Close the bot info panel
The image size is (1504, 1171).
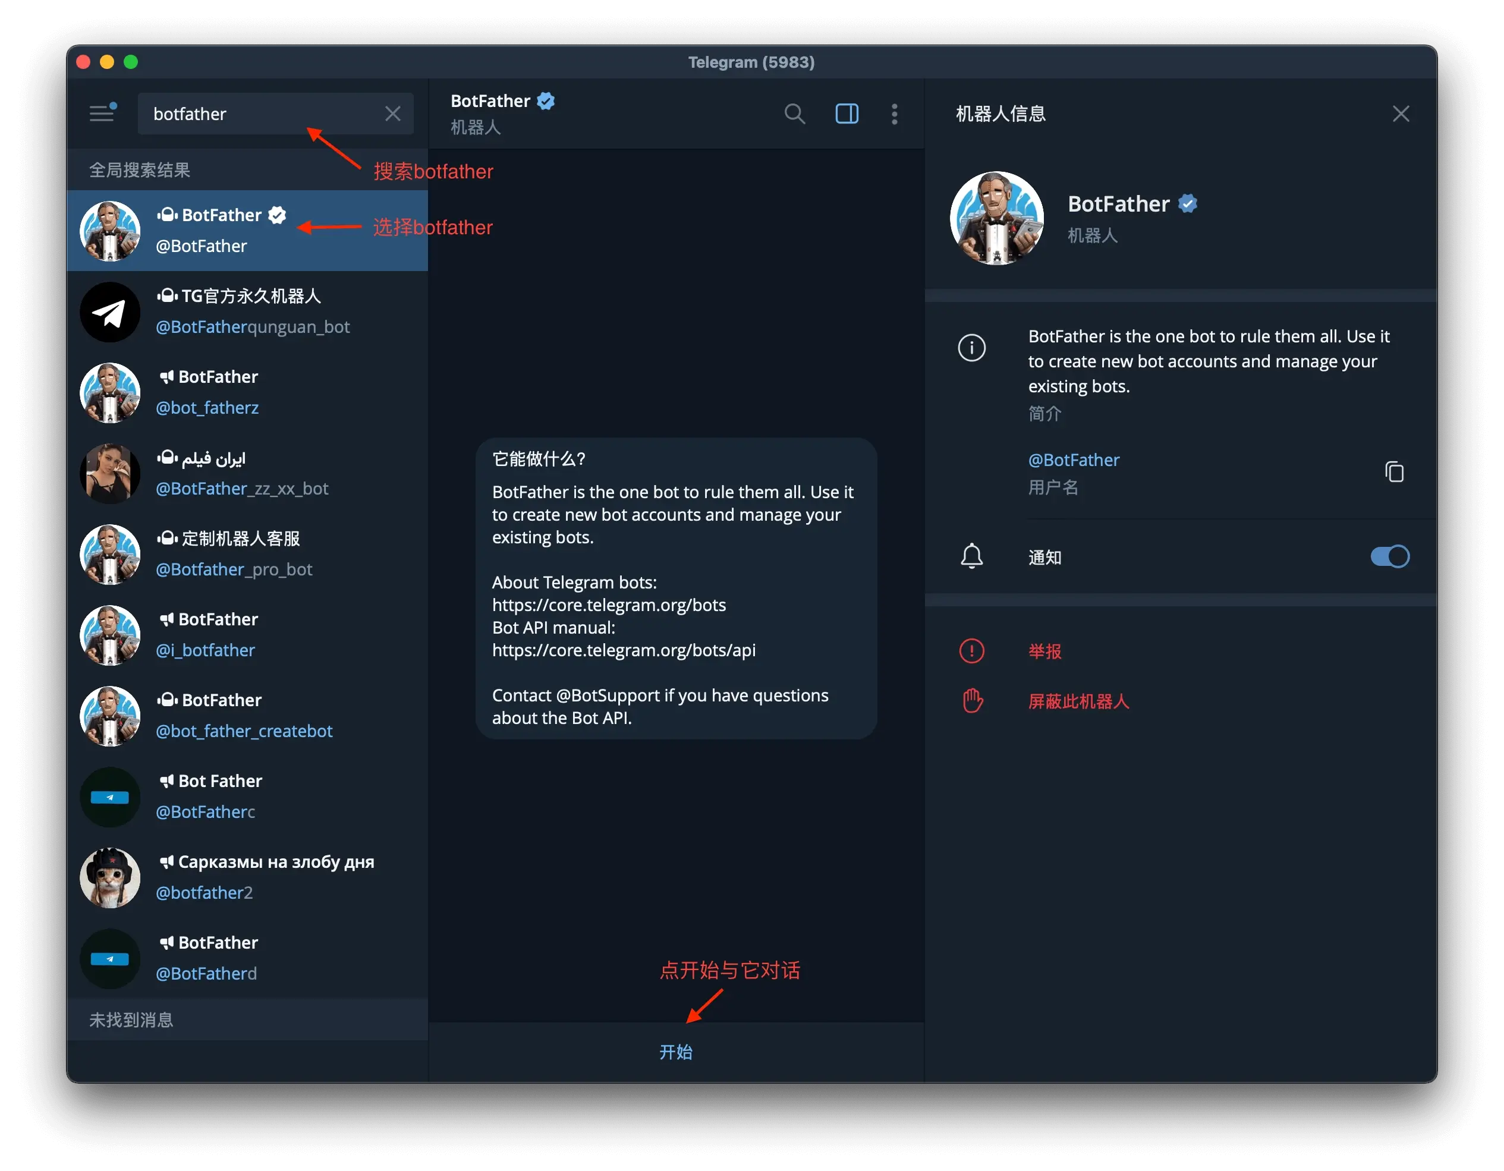coord(1400,114)
